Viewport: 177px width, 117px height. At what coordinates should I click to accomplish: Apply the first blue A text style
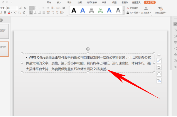(x=83, y=10)
